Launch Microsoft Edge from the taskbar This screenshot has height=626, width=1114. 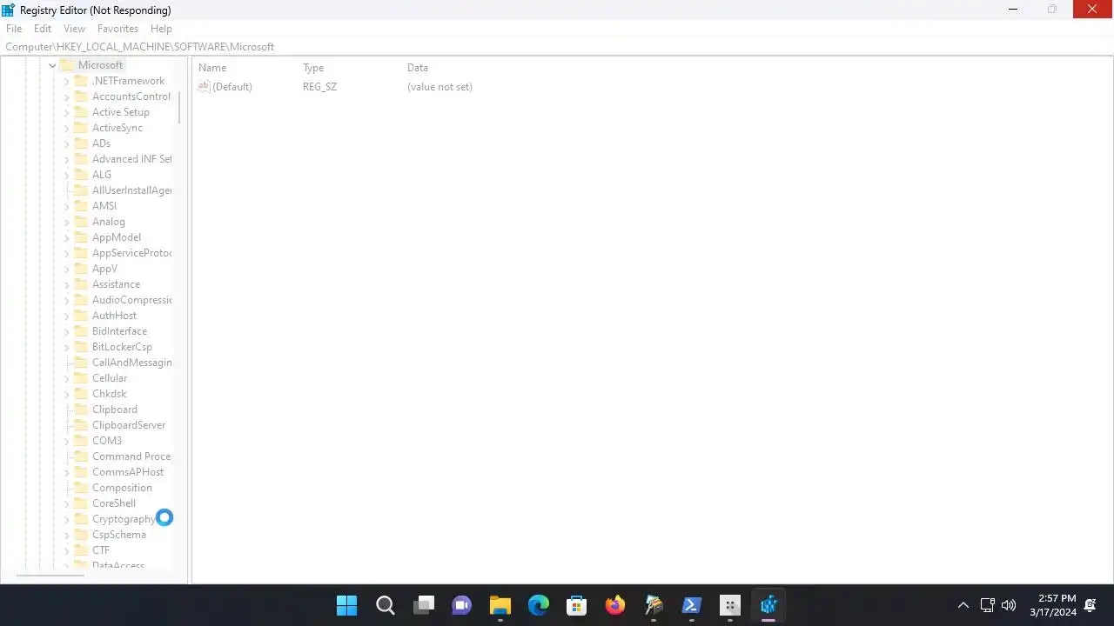tap(538, 605)
